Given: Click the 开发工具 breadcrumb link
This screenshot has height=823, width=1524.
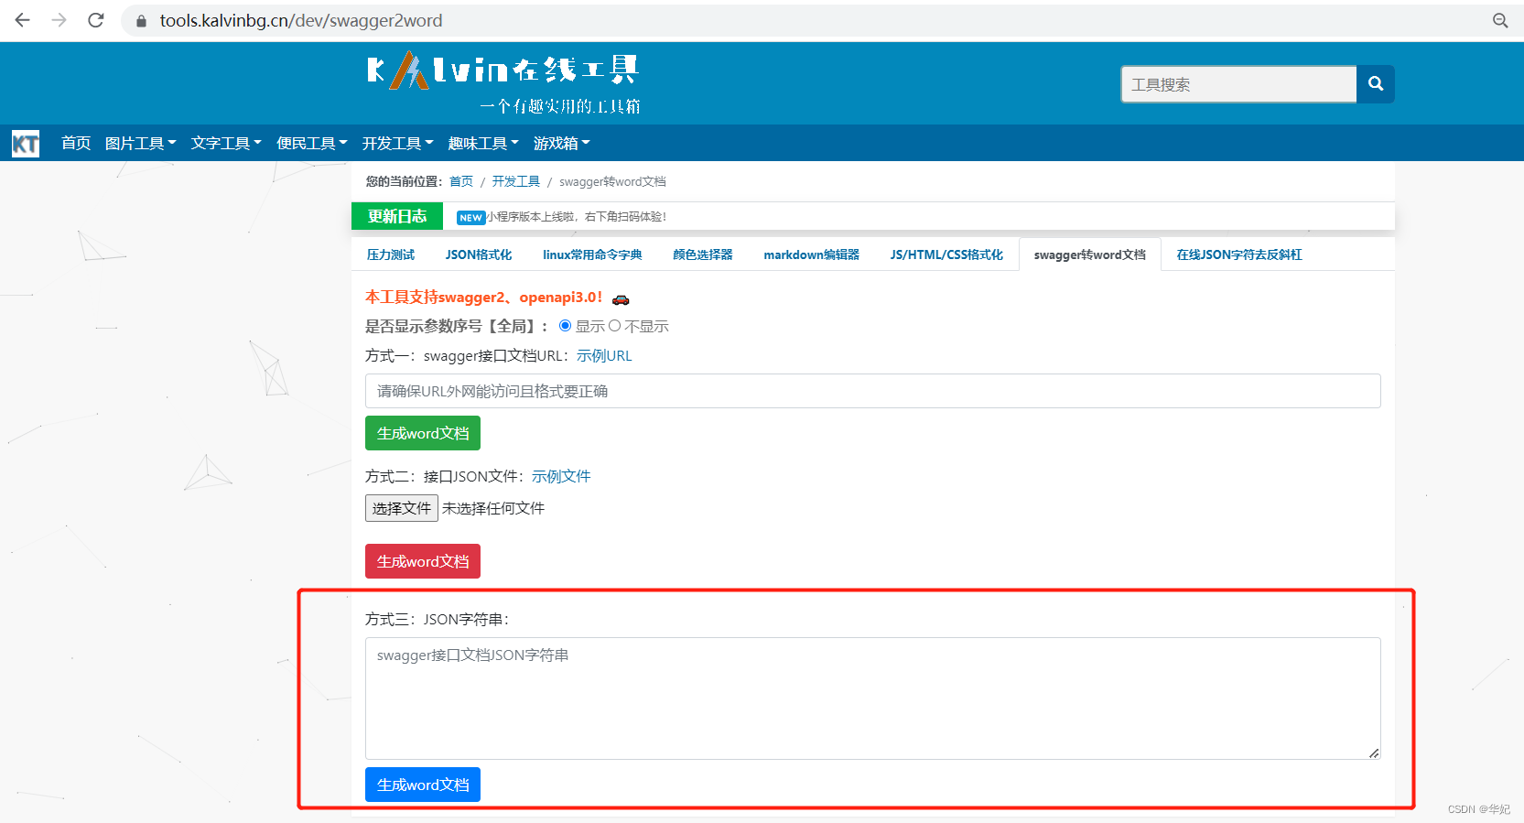Looking at the screenshot, I should 516,181.
